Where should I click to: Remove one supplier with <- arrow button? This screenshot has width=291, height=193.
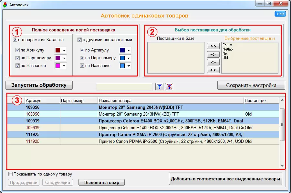(213, 62)
